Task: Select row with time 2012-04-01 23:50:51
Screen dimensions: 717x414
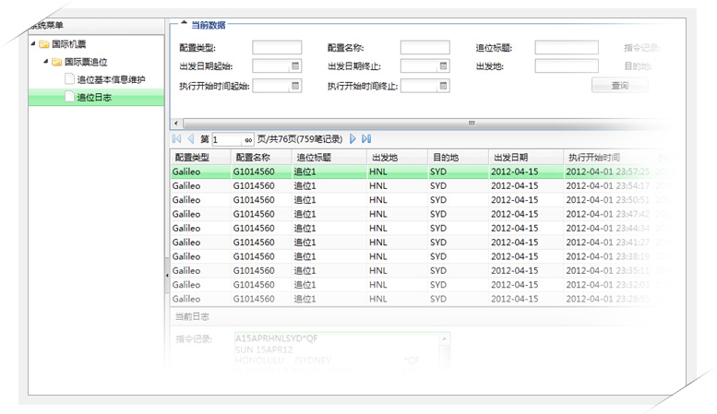Action: (x=423, y=200)
